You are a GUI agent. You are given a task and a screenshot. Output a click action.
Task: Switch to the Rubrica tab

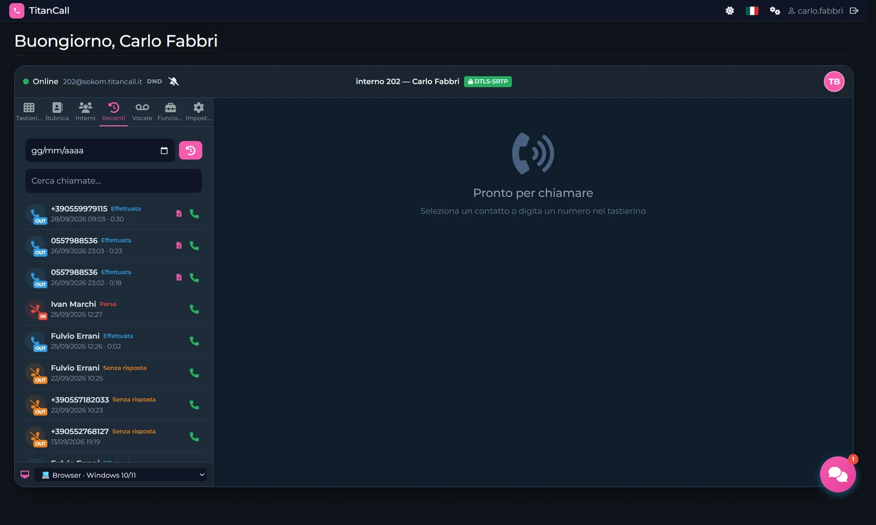click(x=57, y=112)
